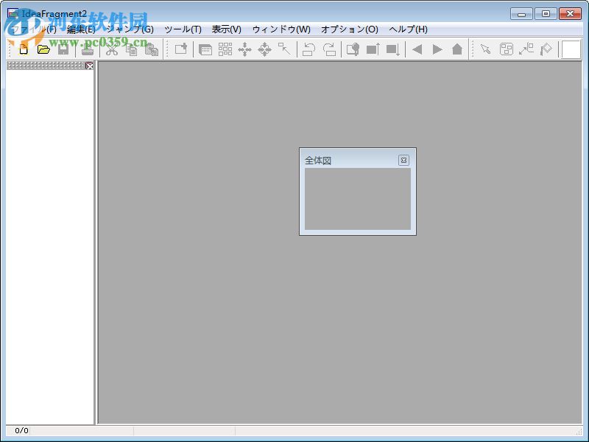Click the 0/0 status bar counter
Viewport: 589px width, 442px height.
click(x=21, y=431)
